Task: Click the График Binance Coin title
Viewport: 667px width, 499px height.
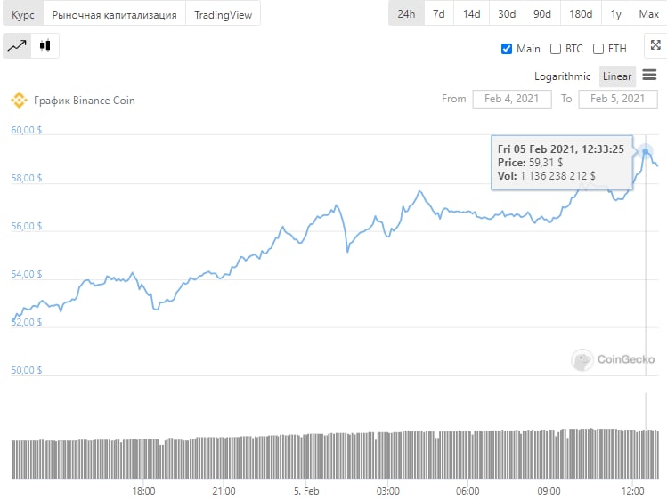Action: click(85, 101)
